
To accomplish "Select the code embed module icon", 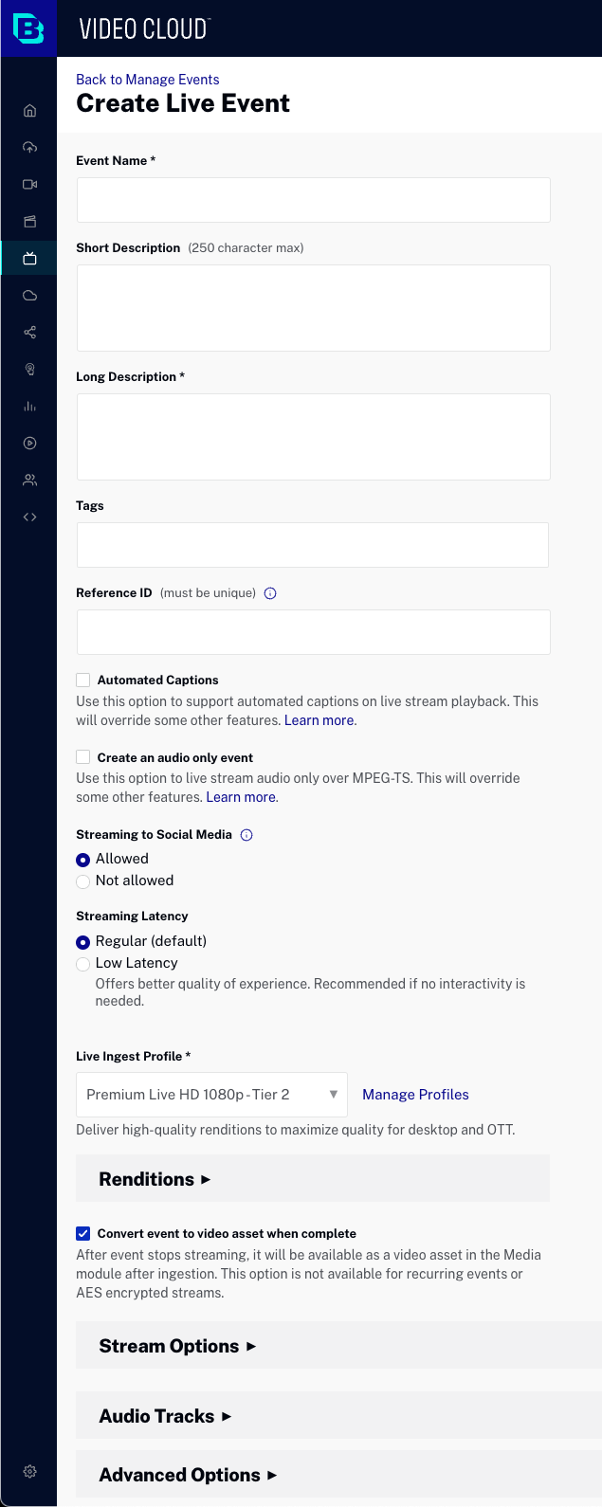I will coord(28,517).
